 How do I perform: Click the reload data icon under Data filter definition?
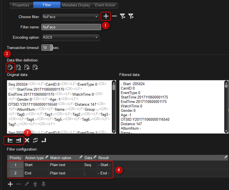pos(19,67)
